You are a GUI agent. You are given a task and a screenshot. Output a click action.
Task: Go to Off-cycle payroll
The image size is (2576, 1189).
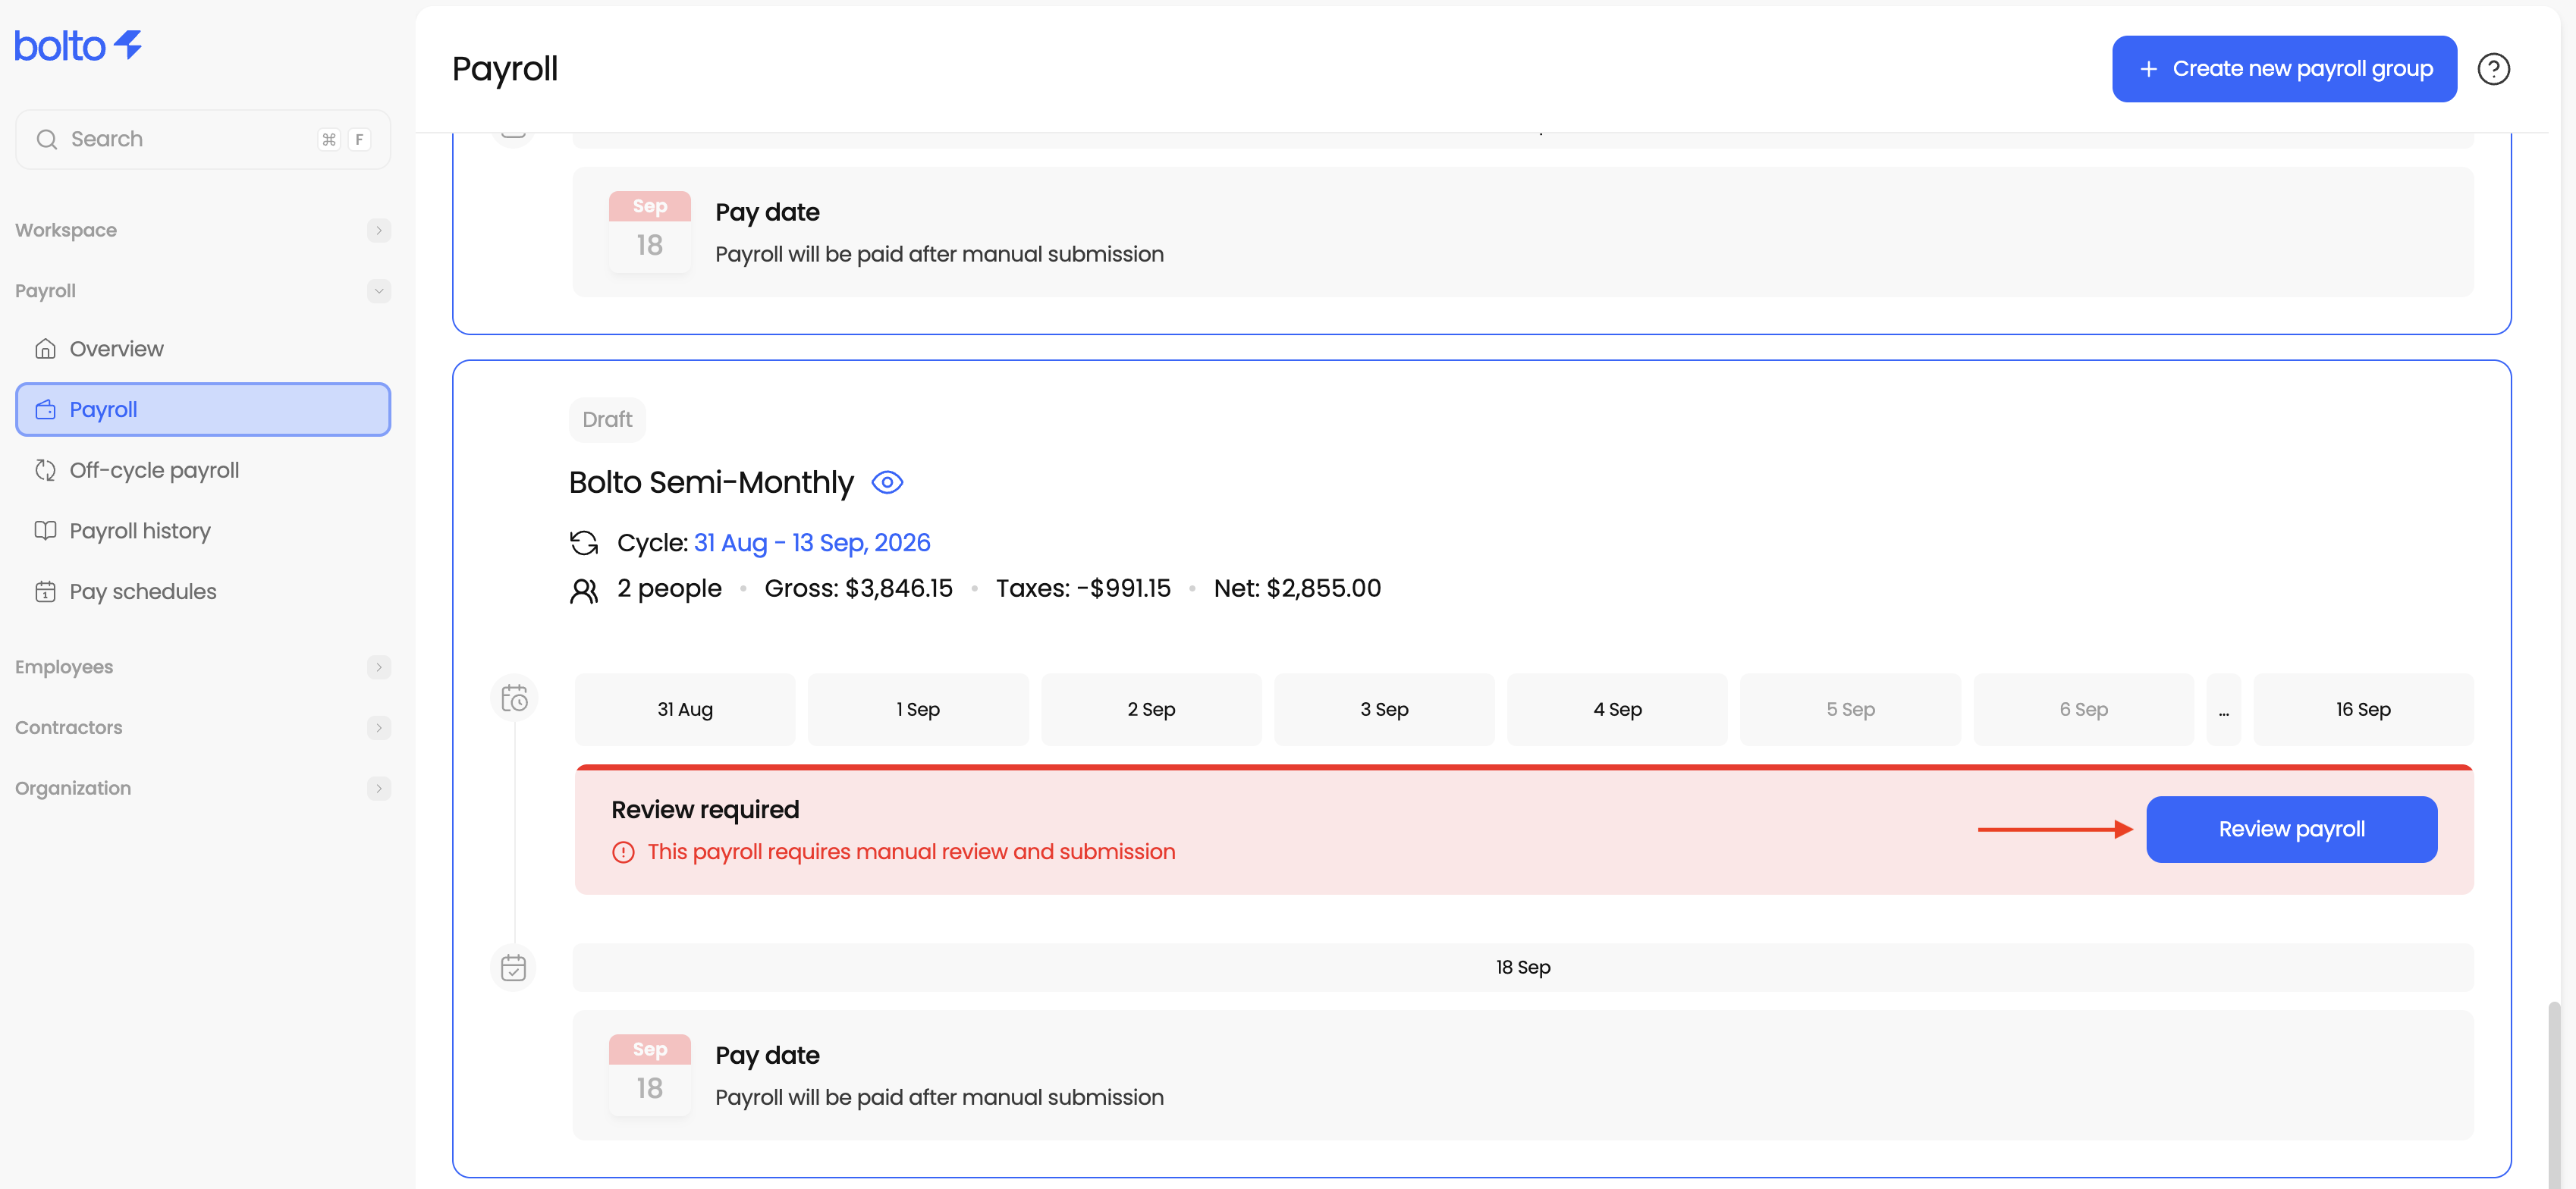pos(203,470)
